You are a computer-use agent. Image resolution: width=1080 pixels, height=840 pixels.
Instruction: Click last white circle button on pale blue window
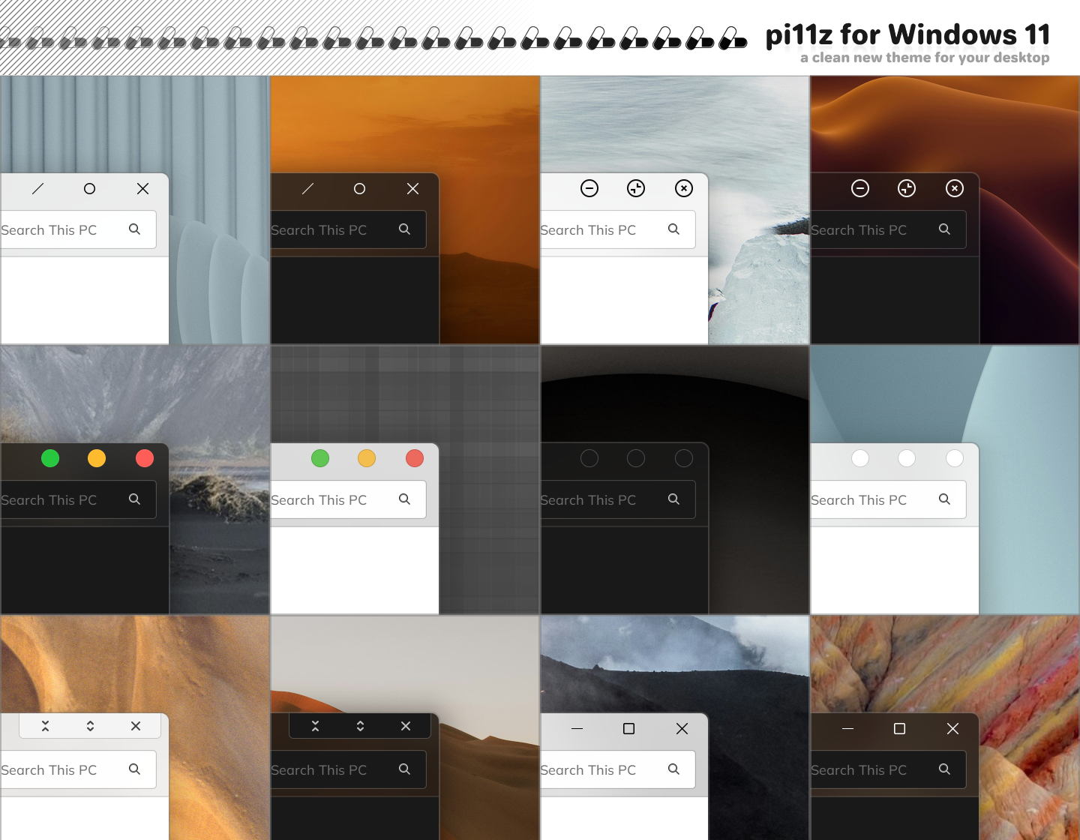[955, 458]
